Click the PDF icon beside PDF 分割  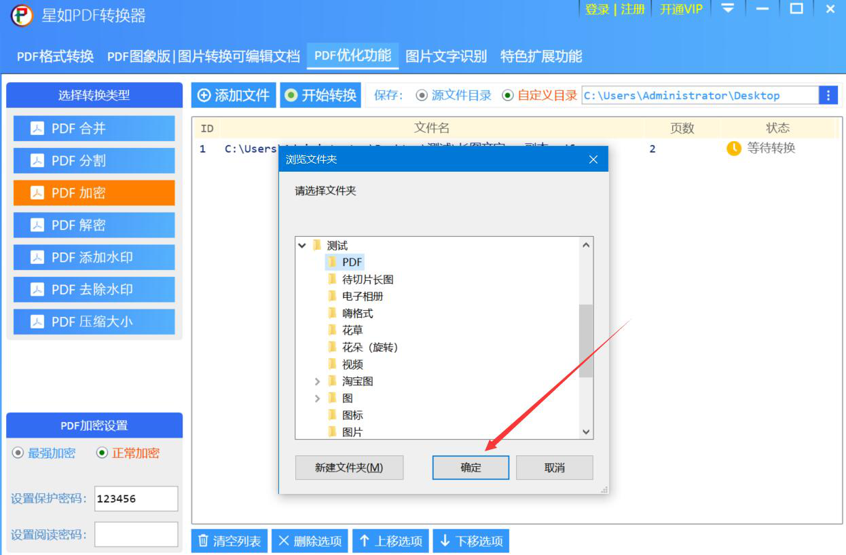[37, 161]
